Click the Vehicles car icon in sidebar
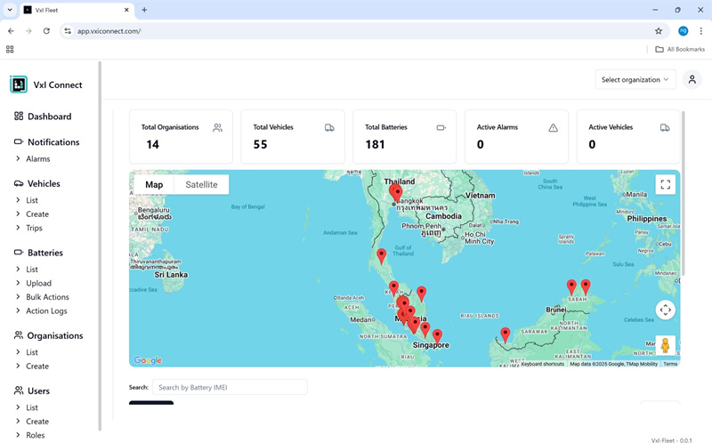 point(19,183)
